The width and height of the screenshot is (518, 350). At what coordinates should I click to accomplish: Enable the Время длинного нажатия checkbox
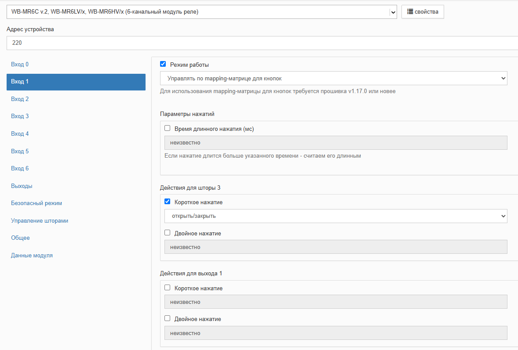168,128
